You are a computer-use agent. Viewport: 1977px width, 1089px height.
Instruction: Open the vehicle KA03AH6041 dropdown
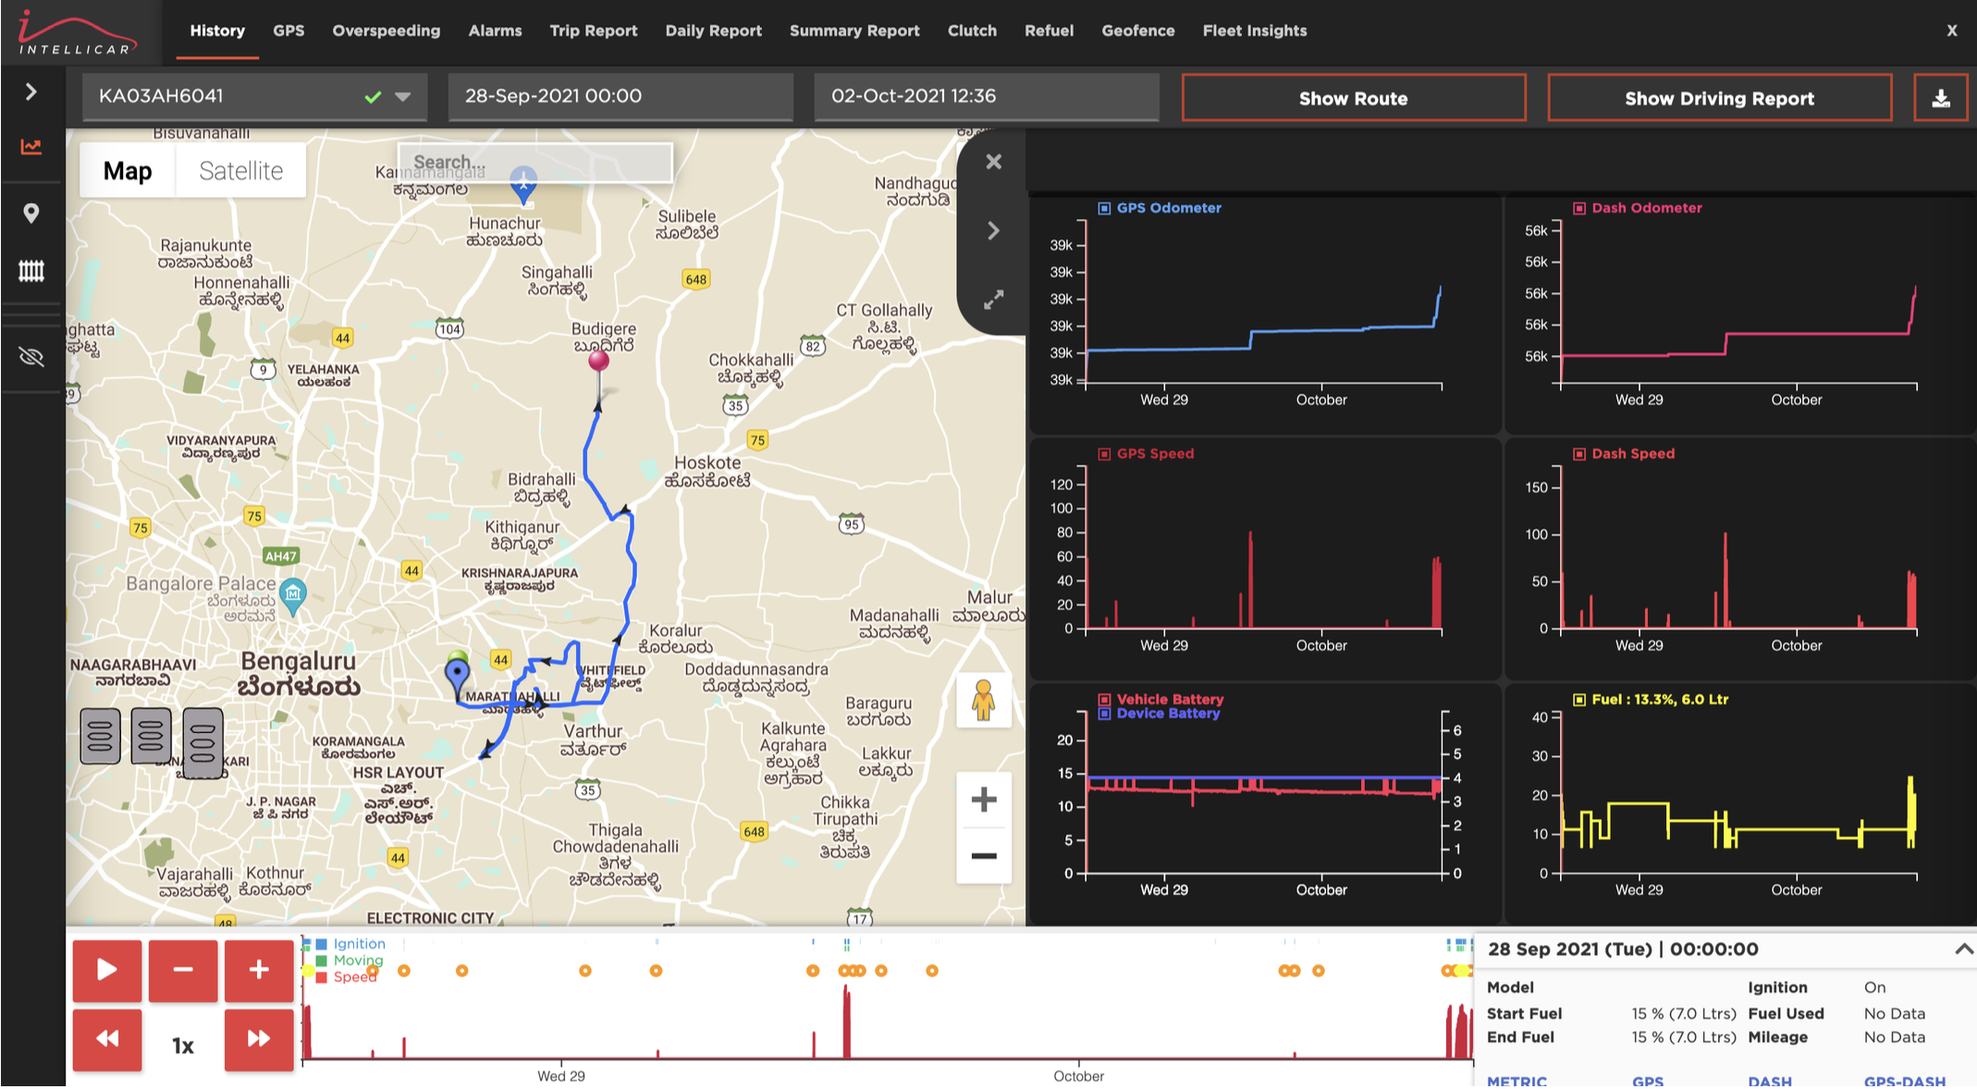[401, 96]
